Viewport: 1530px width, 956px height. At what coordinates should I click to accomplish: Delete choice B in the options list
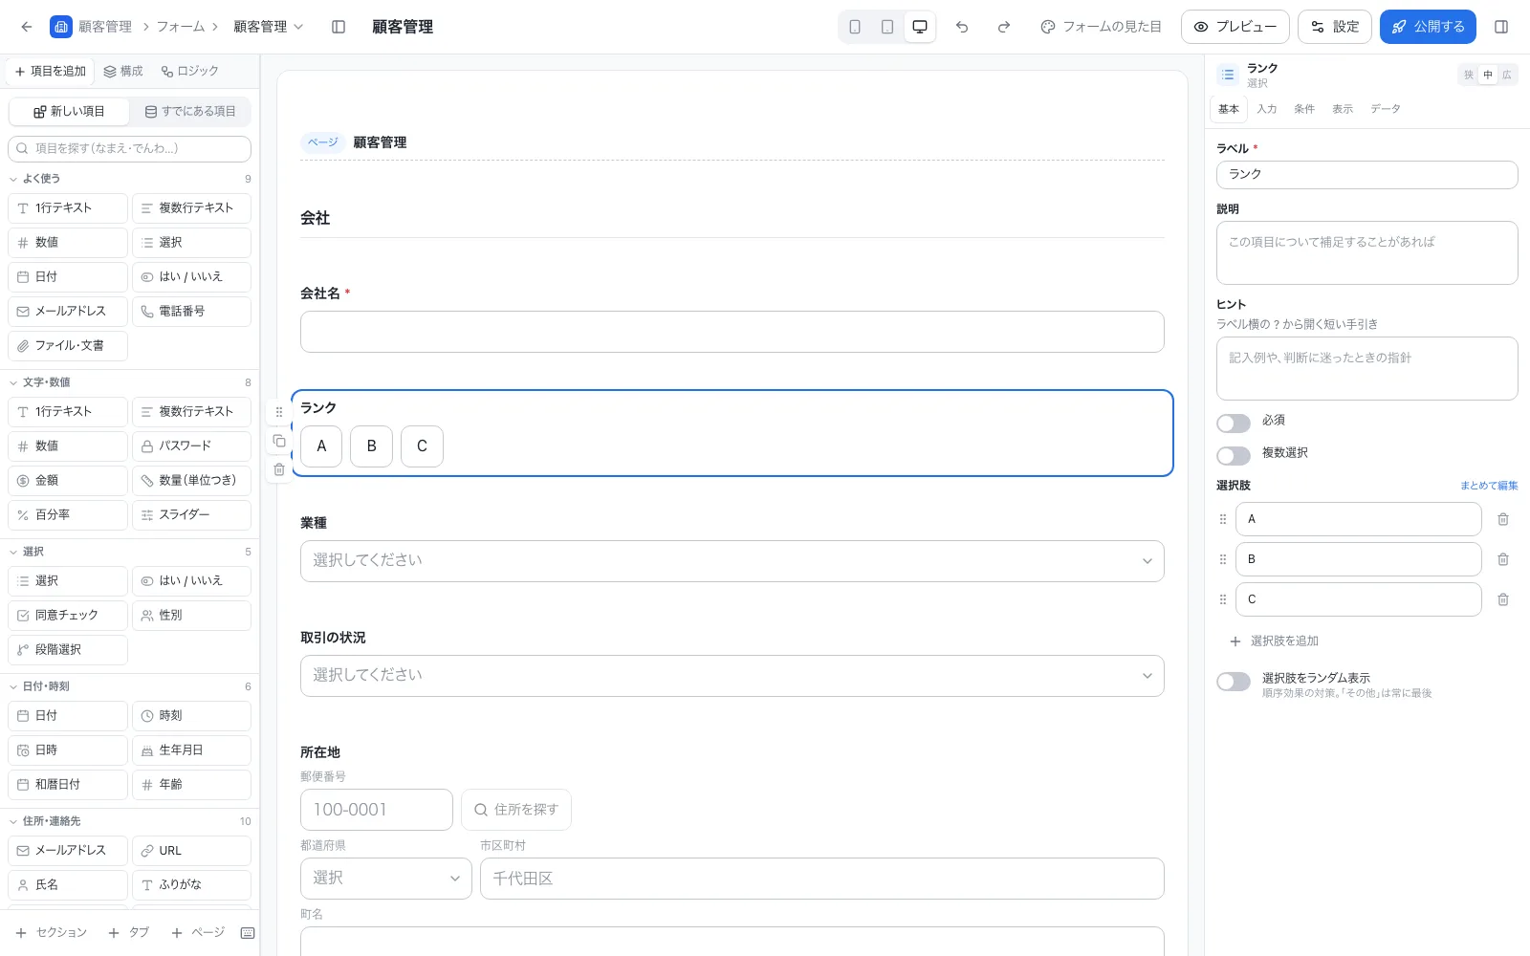[1503, 559]
